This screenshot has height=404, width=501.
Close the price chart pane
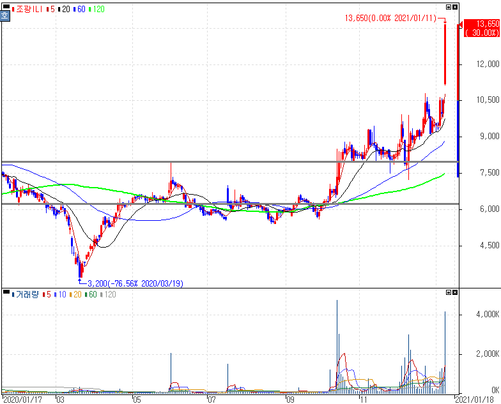click(x=455, y=7)
